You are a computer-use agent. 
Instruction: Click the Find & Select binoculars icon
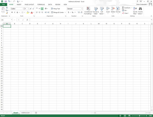coord(140,8)
